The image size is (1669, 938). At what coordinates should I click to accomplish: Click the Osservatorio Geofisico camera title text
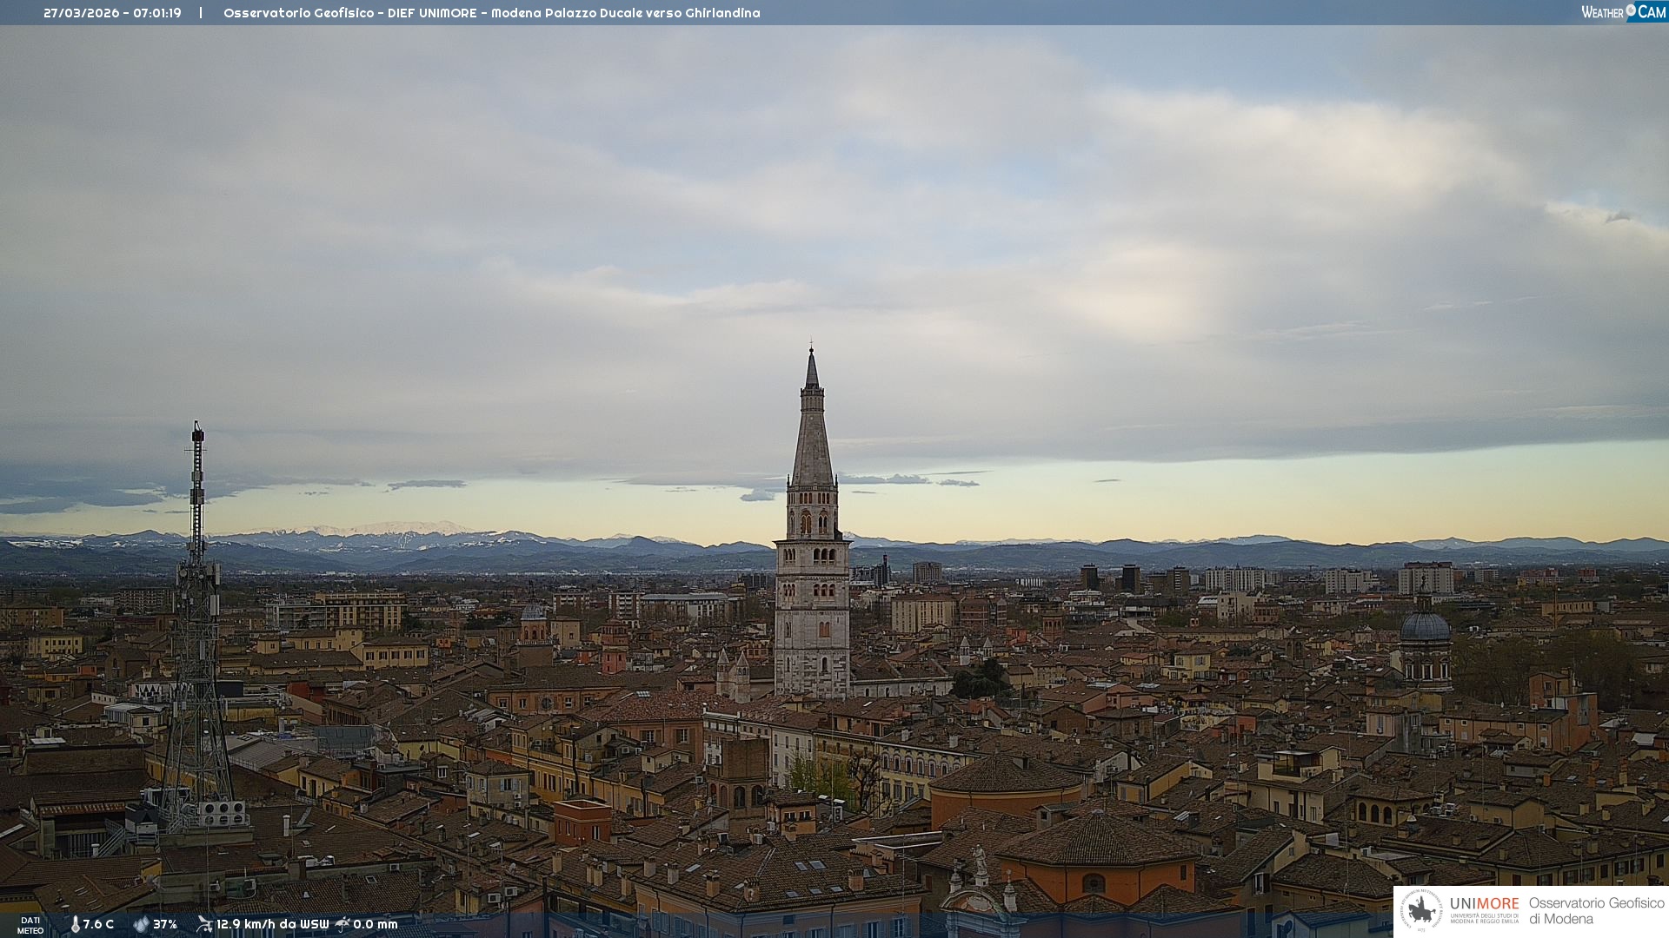click(491, 13)
